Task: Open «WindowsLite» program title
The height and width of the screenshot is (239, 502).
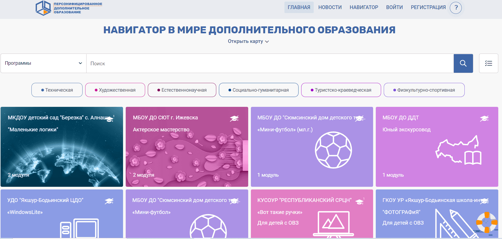Action: 25,212
